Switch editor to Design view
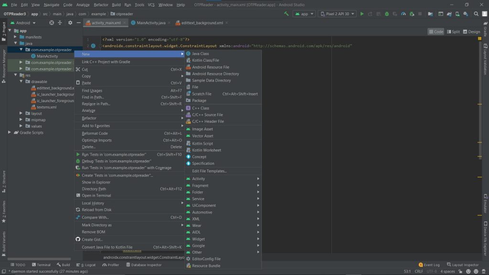Viewport: 489px width, 275px height. (x=471, y=32)
